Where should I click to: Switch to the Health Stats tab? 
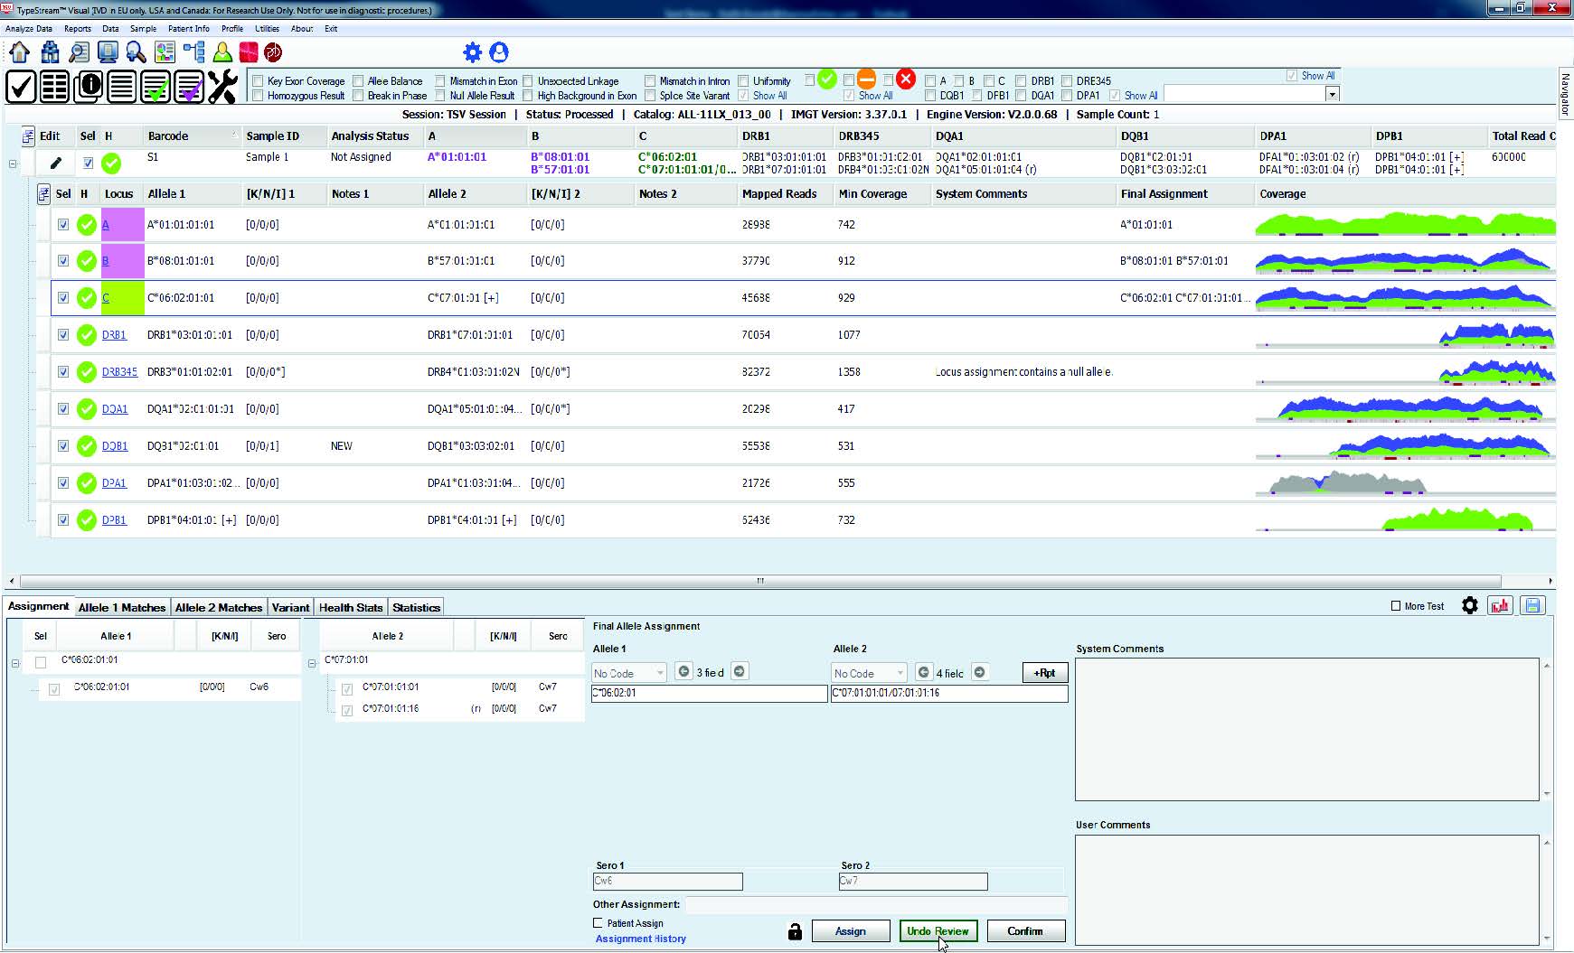(x=351, y=607)
